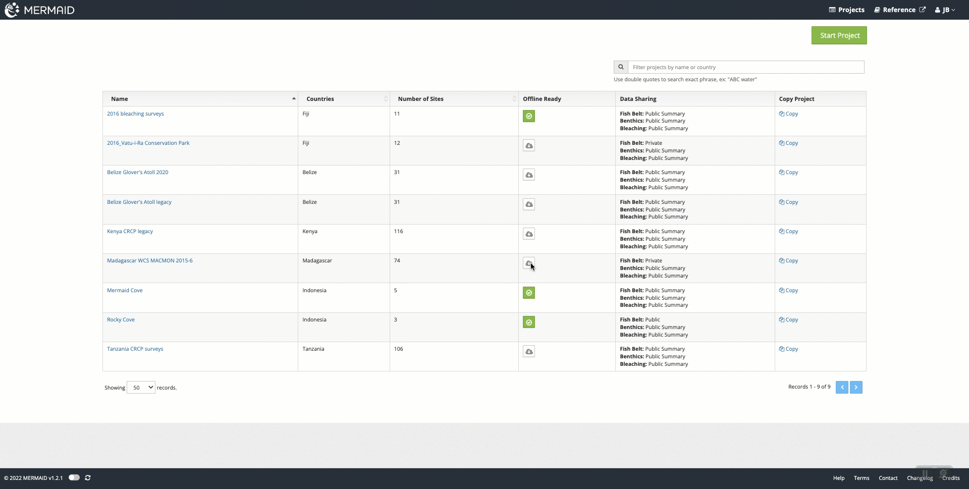Click the MERMAID logo icon

pos(12,10)
